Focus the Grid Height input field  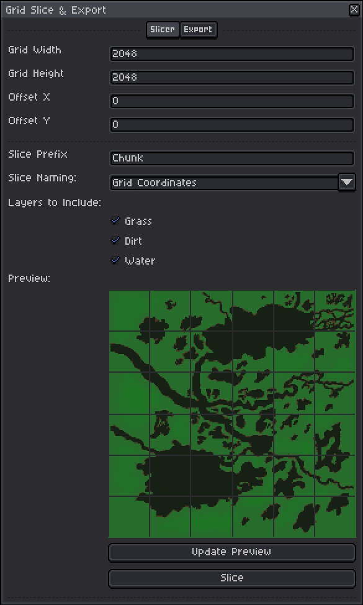(231, 77)
